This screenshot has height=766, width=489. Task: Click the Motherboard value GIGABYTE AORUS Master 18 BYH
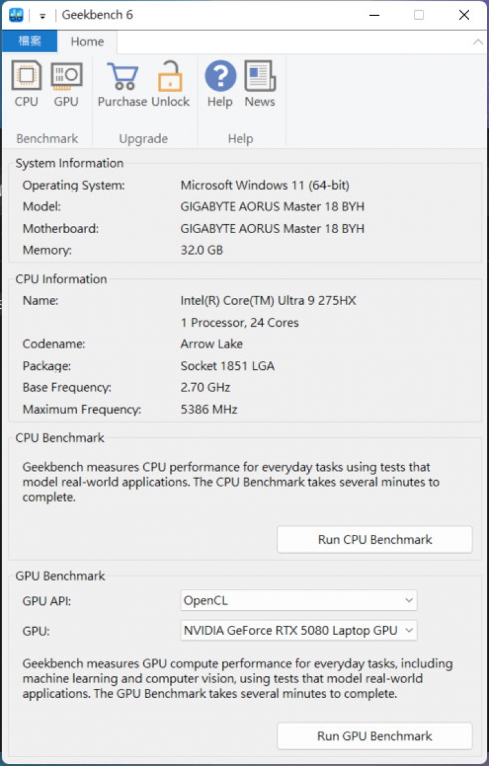[x=273, y=229]
